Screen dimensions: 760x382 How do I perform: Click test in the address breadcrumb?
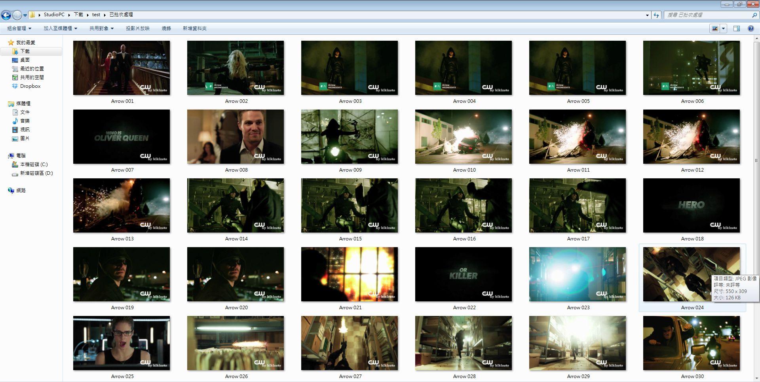click(96, 15)
